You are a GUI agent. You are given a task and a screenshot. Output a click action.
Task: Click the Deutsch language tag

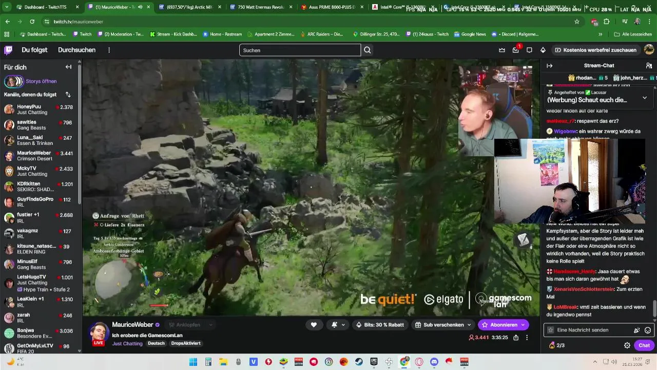157,343
